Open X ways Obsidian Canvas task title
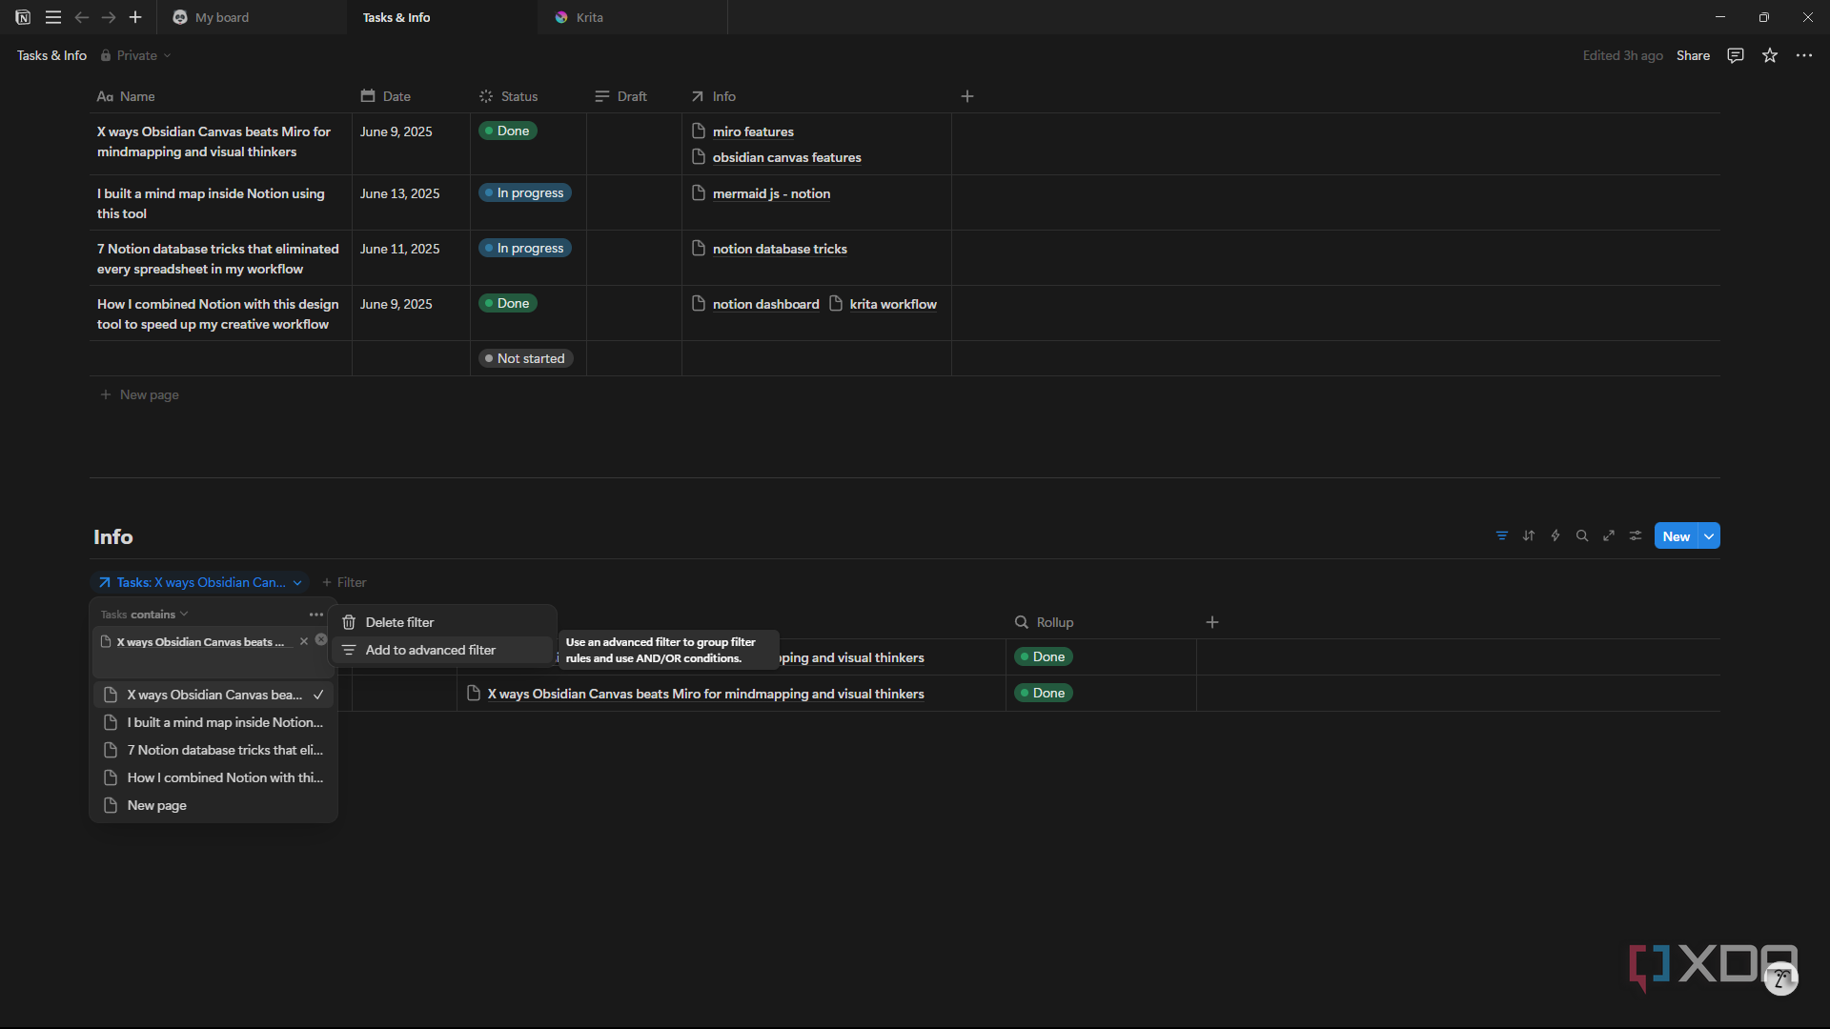1830x1029 pixels. pyautogui.click(x=213, y=141)
